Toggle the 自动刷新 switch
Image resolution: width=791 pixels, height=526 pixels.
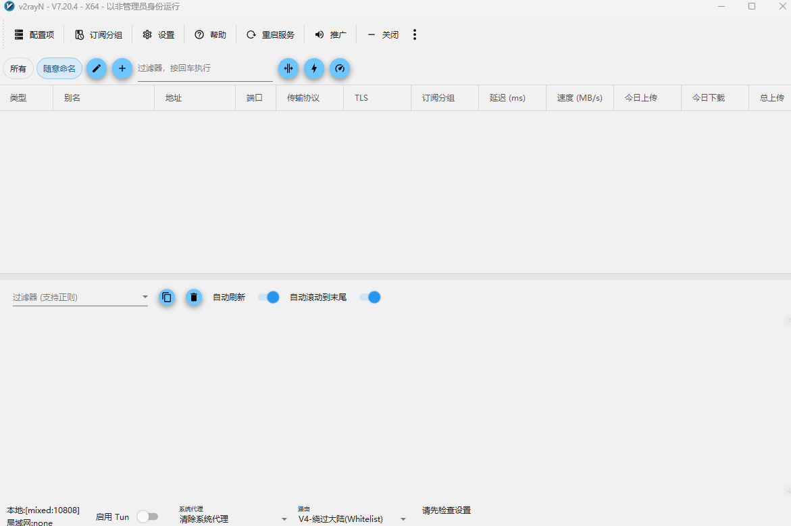pyautogui.click(x=269, y=297)
